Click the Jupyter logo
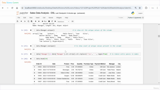160x90 pixels. pos(22,13)
